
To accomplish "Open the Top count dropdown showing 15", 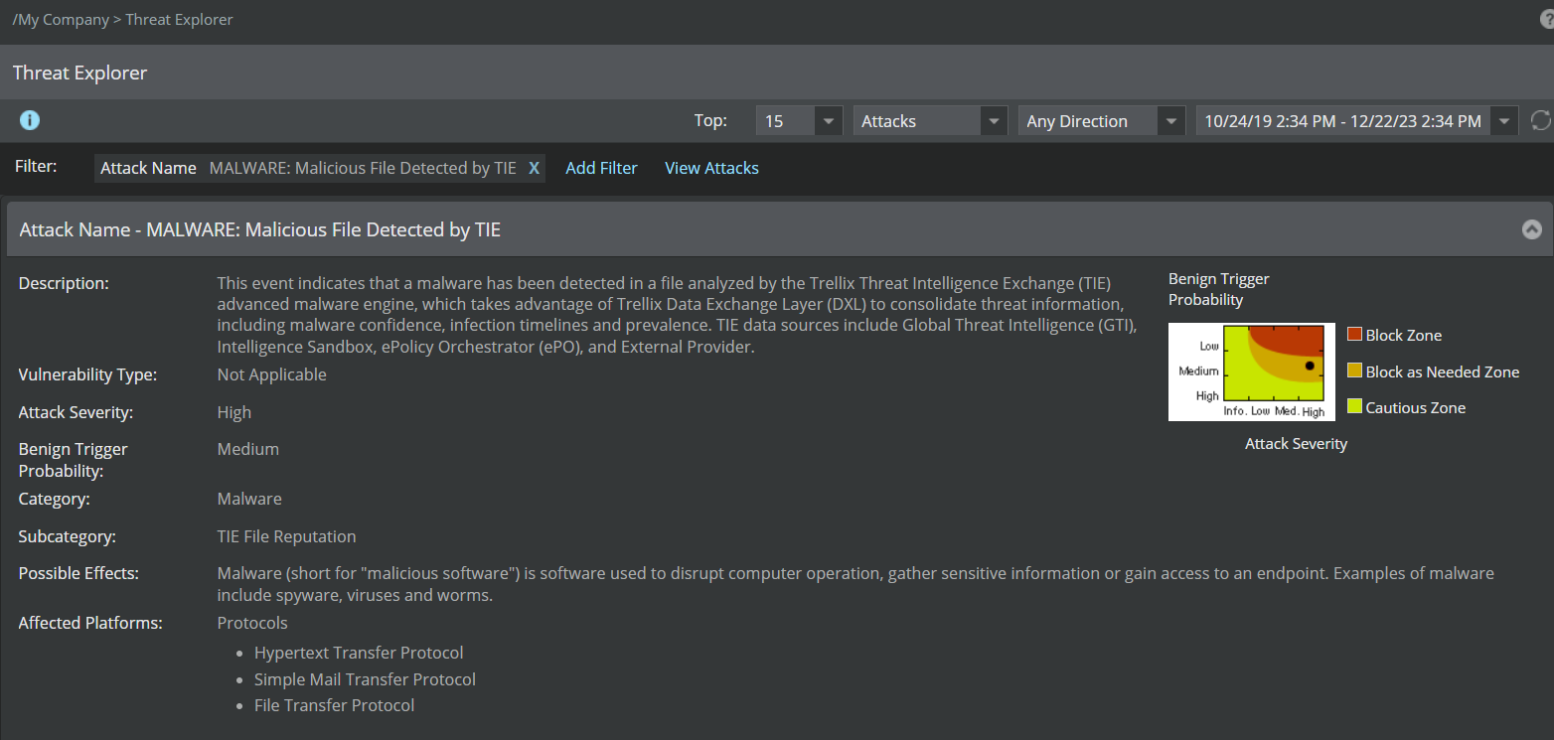I will [x=799, y=121].
